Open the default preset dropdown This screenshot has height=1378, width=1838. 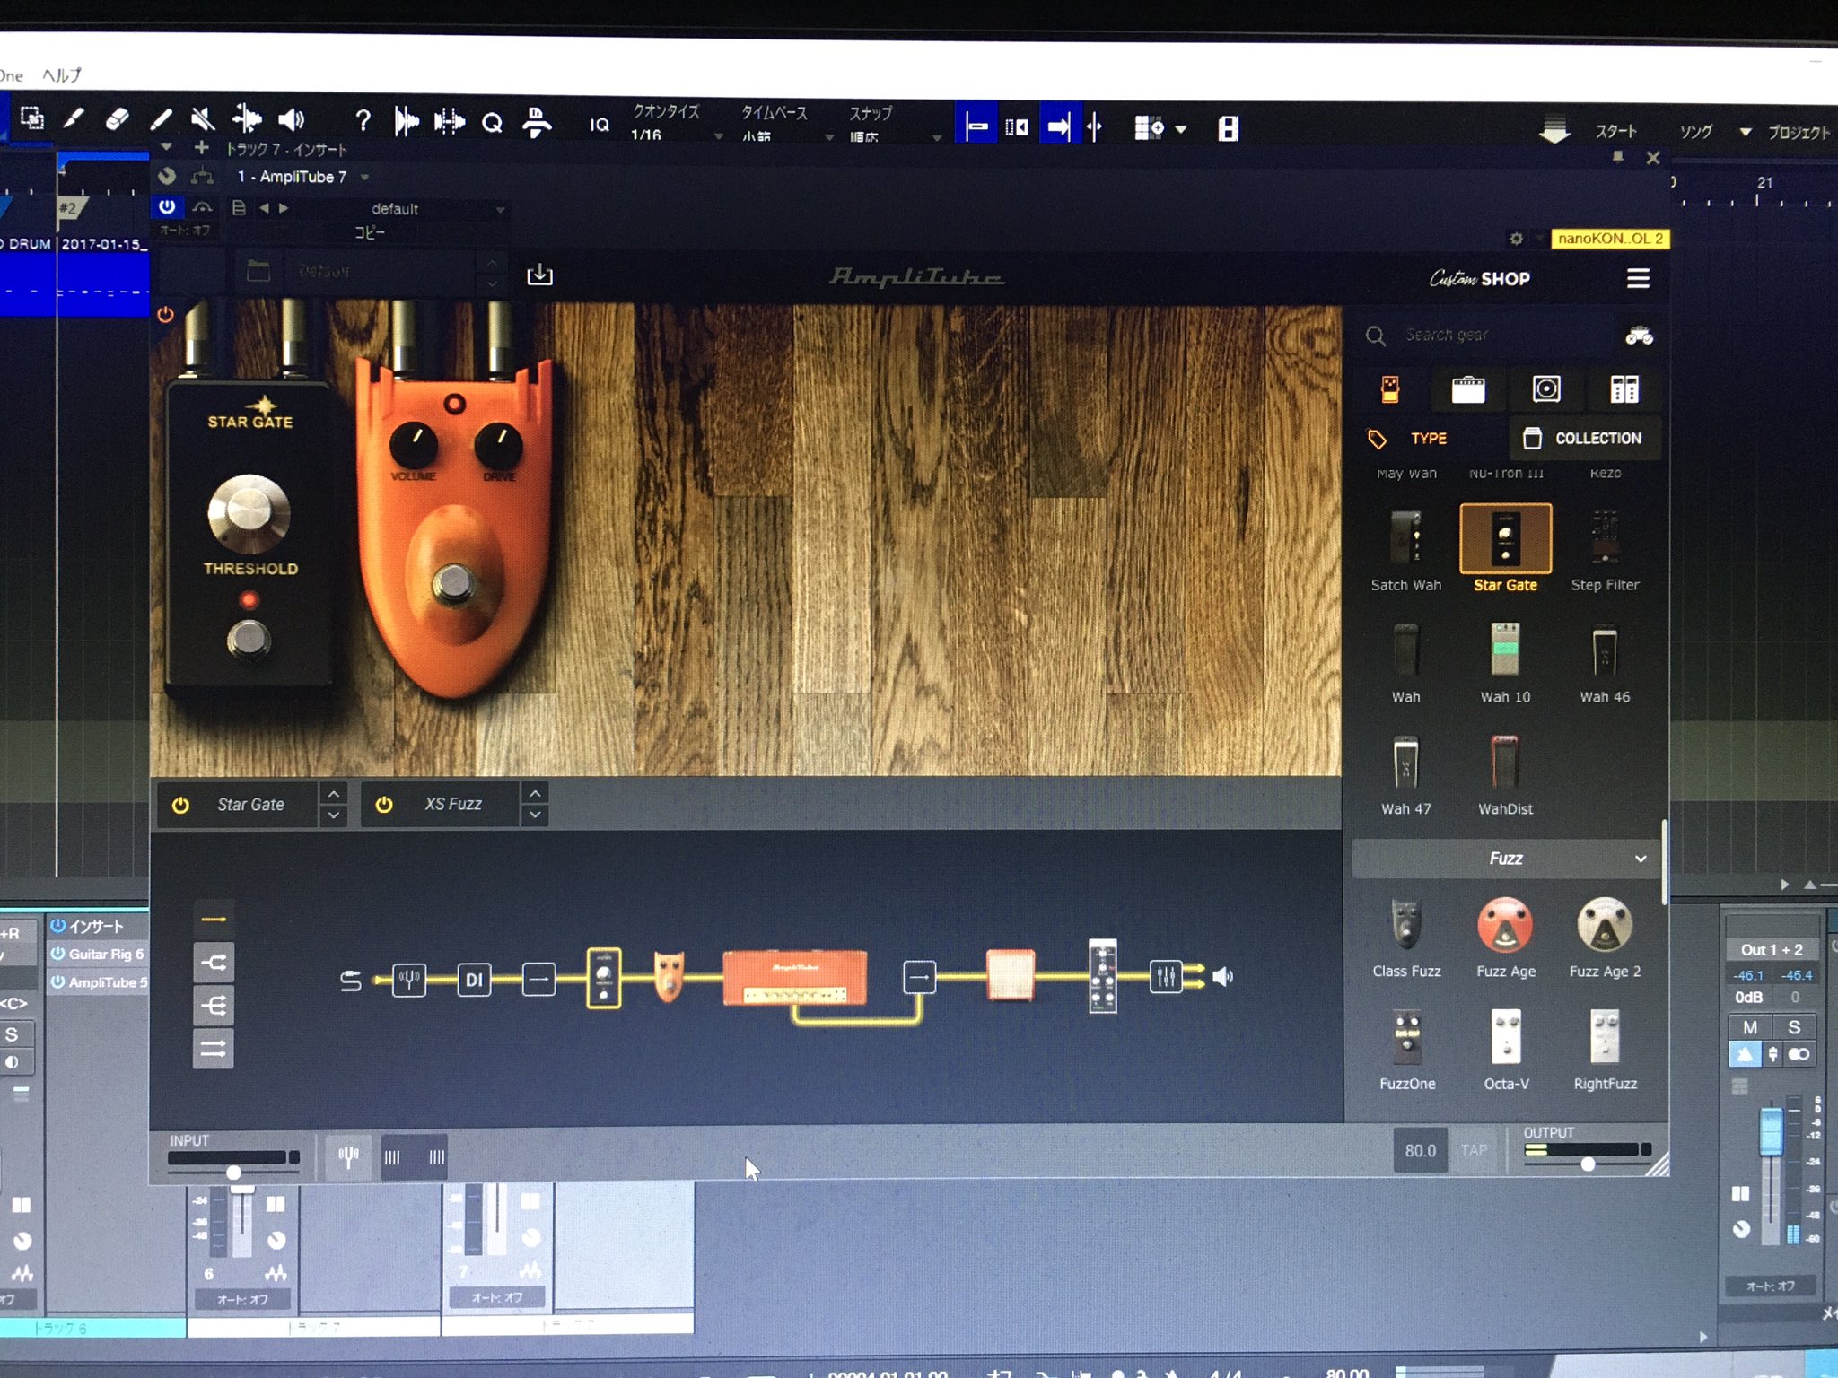(x=499, y=210)
